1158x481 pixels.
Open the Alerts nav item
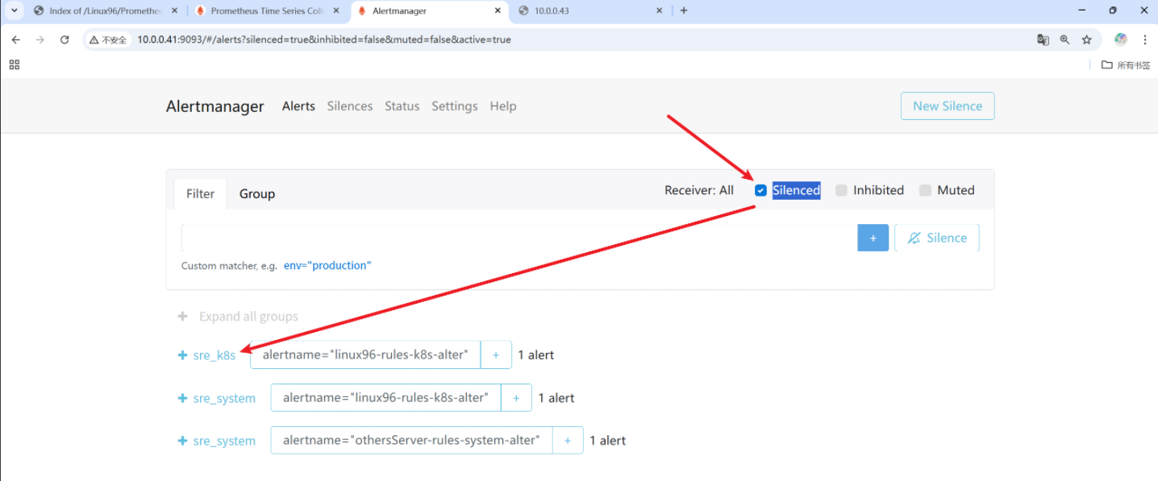click(298, 106)
